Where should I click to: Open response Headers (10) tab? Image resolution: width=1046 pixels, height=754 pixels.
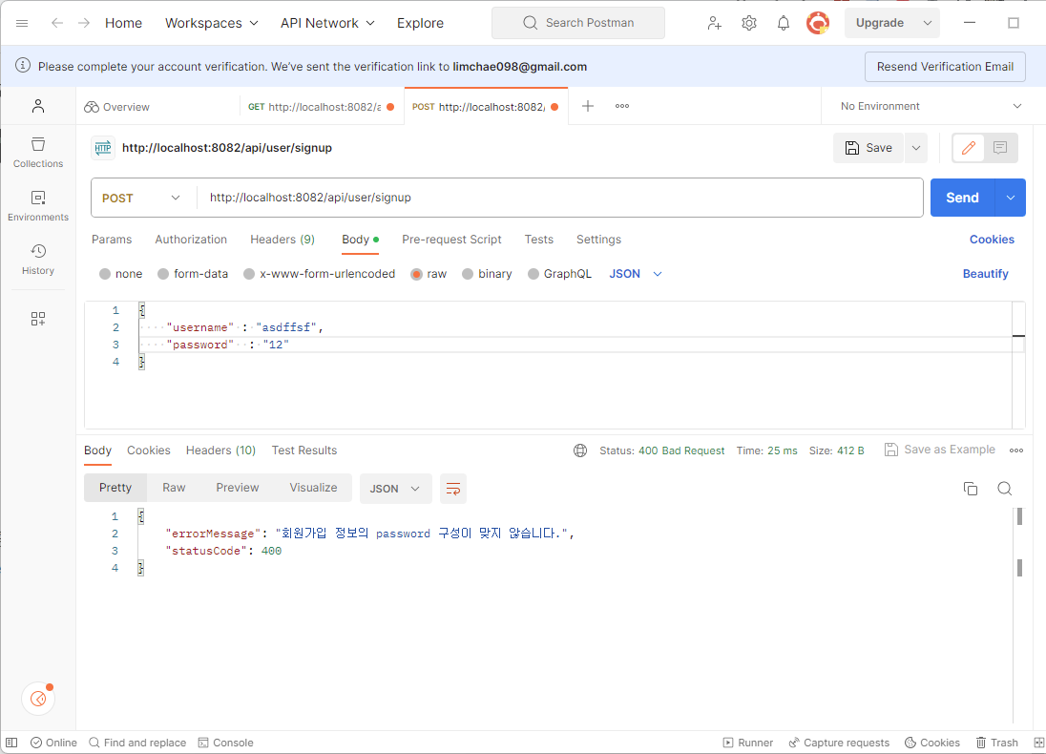220,451
